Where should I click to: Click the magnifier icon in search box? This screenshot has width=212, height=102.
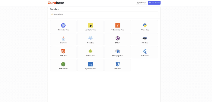click(52, 14)
